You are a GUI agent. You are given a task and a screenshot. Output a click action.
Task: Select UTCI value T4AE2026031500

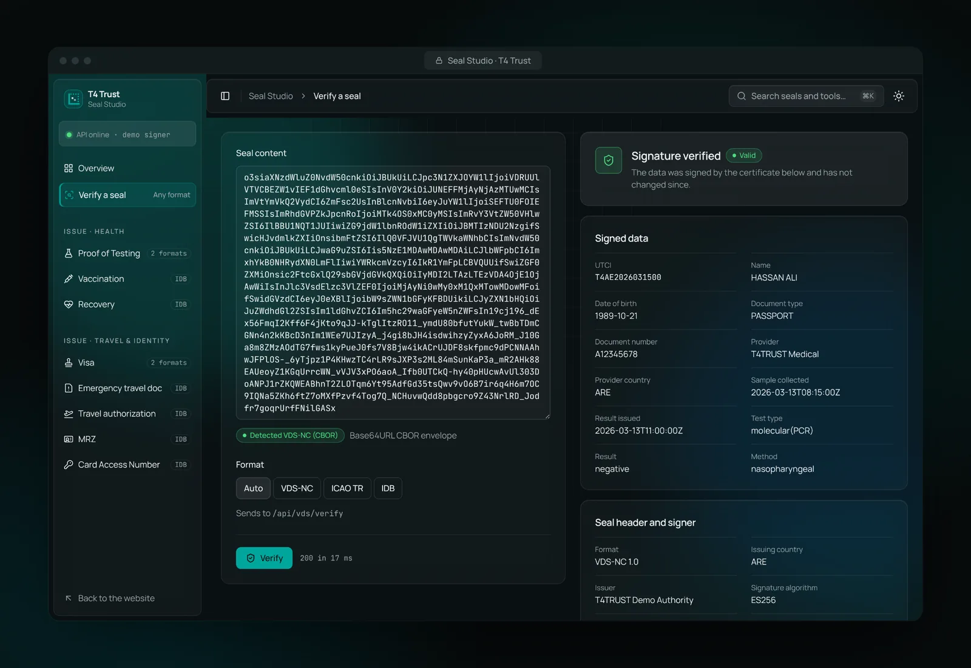628,278
